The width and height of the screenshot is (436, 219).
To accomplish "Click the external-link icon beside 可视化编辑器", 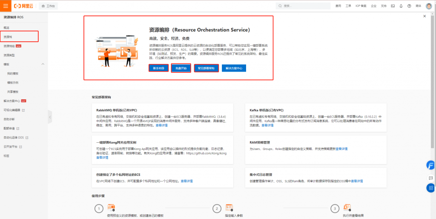I will [x=23, y=110].
